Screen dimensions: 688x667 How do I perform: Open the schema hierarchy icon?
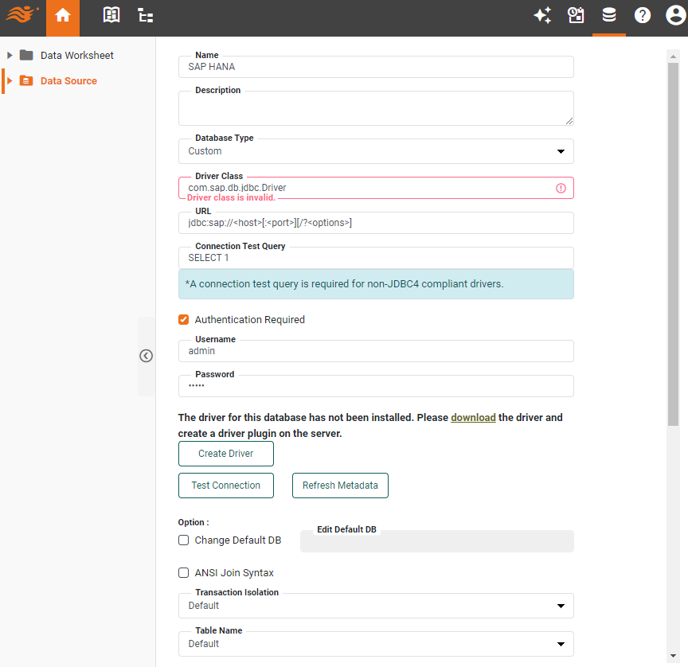pos(145,15)
